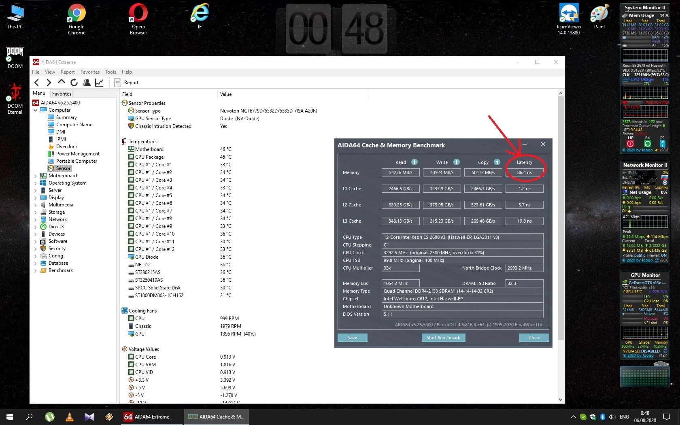Select the IE desktop icon
Screen dimensions: 680x425
[200, 17]
